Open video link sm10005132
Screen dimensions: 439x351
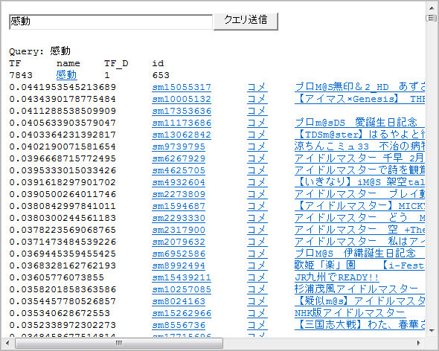[x=182, y=99]
